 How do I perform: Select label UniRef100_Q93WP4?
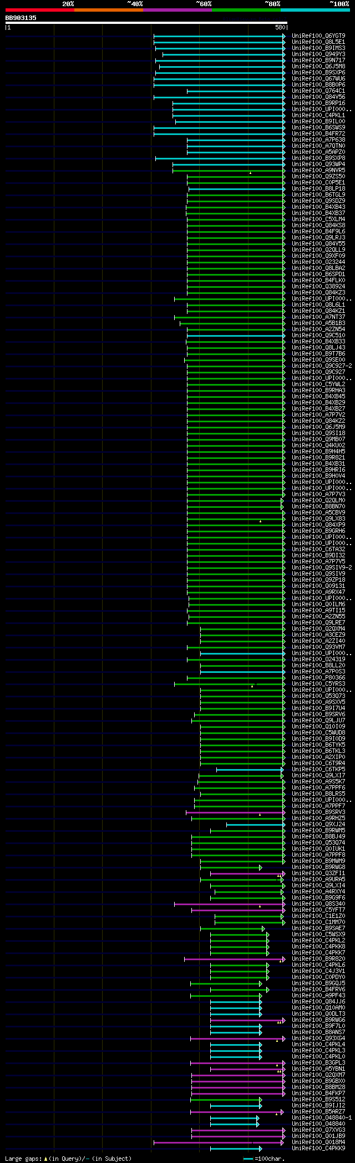(318, 164)
